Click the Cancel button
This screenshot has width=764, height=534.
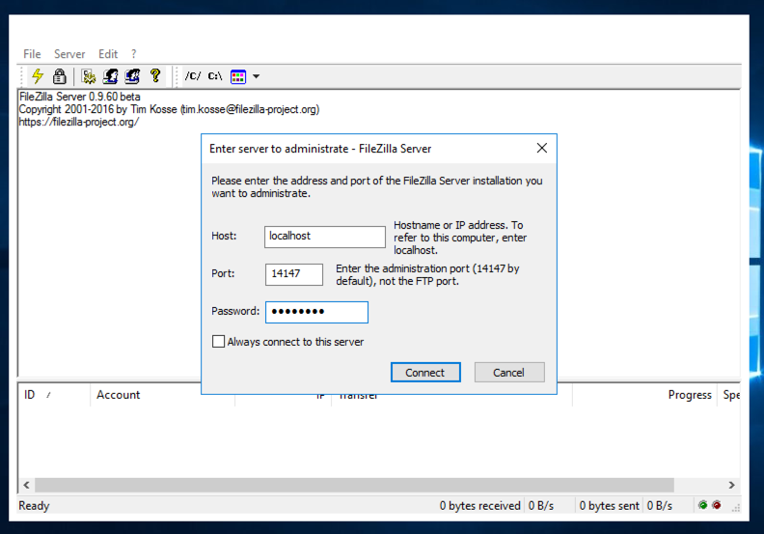click(509, 373)
